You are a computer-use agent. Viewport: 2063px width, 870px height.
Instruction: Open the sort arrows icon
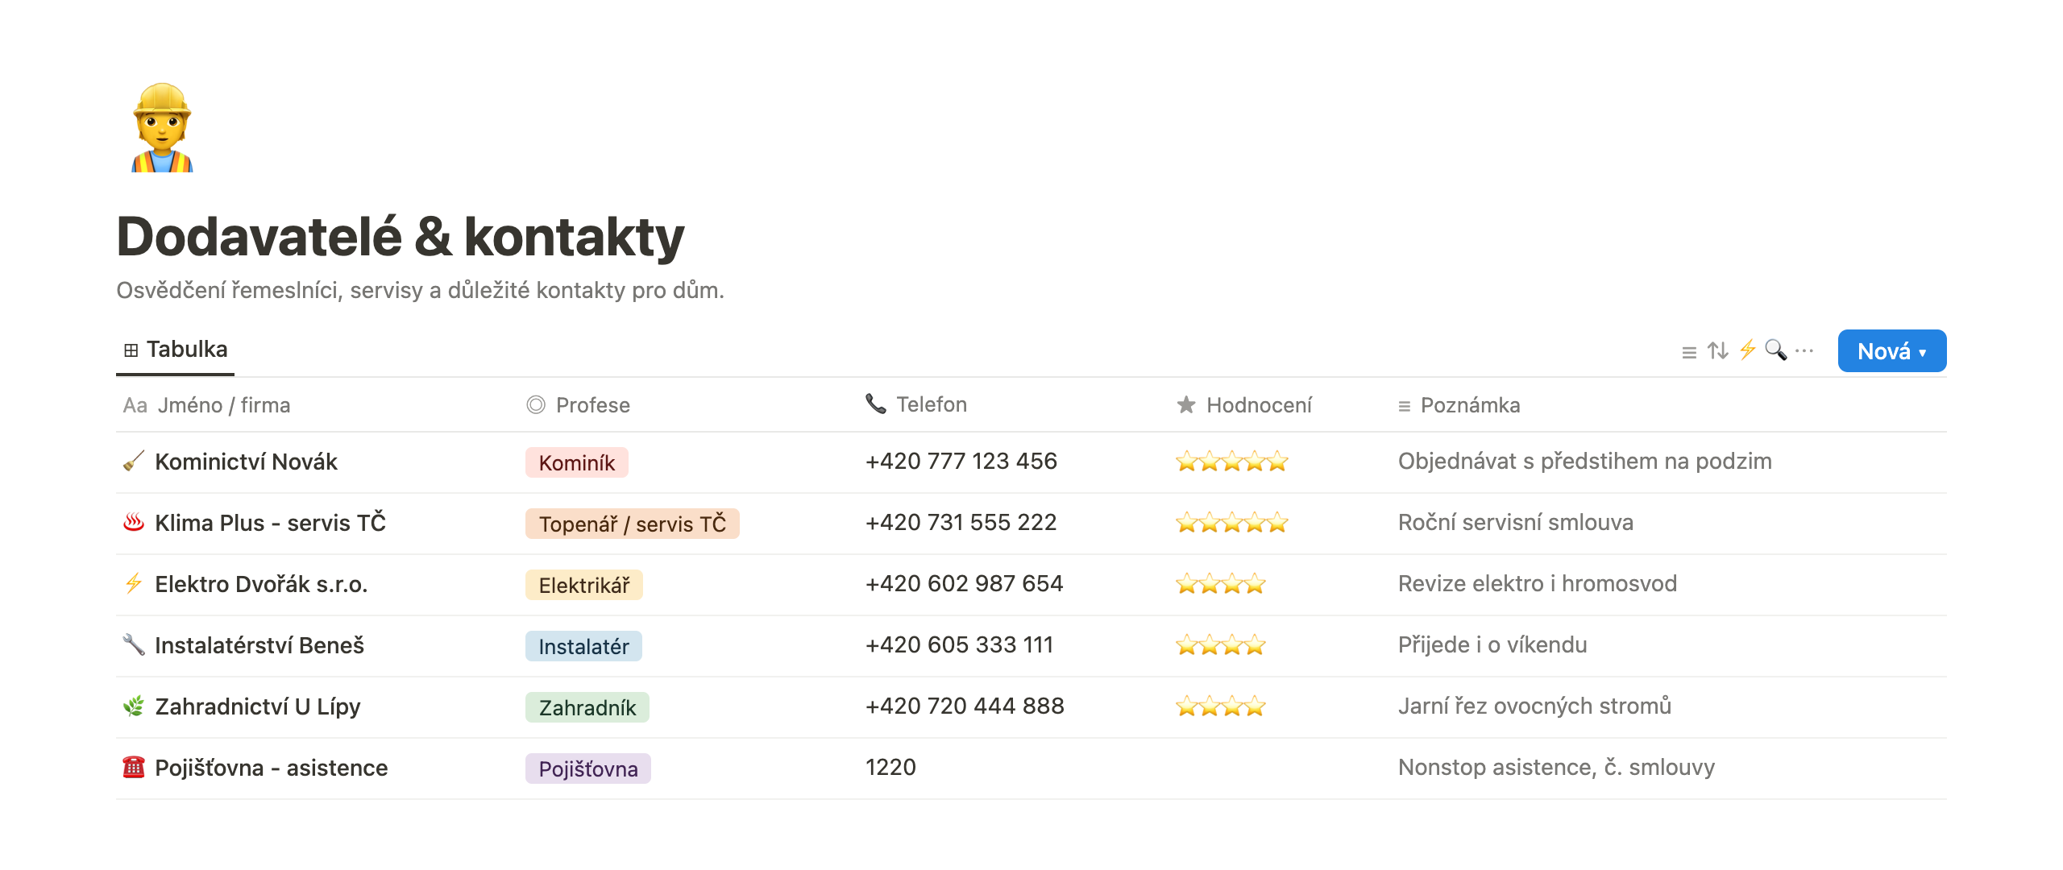click(x=1718, y=350)
